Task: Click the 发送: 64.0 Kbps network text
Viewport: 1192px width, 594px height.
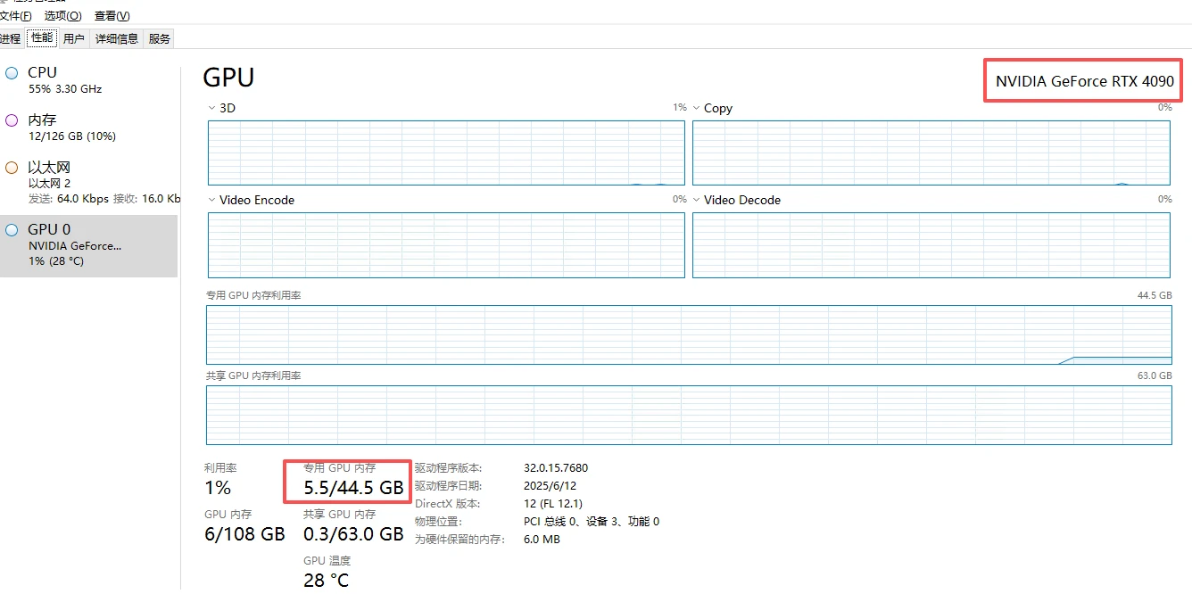Action: pyautogui.click(x=69, y=199)
